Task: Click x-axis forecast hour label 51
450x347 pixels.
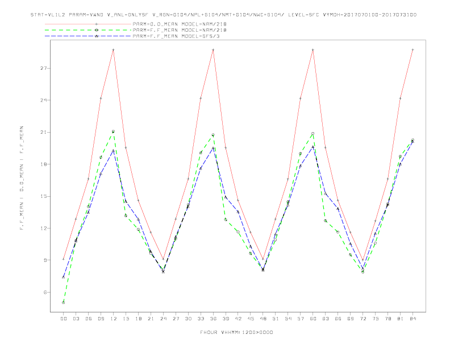Action: tap(276, 319)
